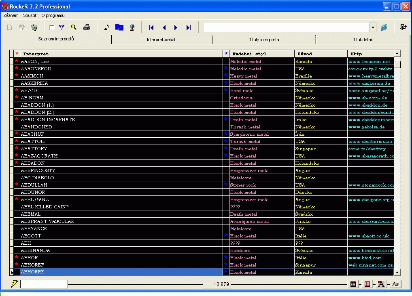Click the blue star in the AARONSROD row
This screenshot has height=296, width=412.
226,68
